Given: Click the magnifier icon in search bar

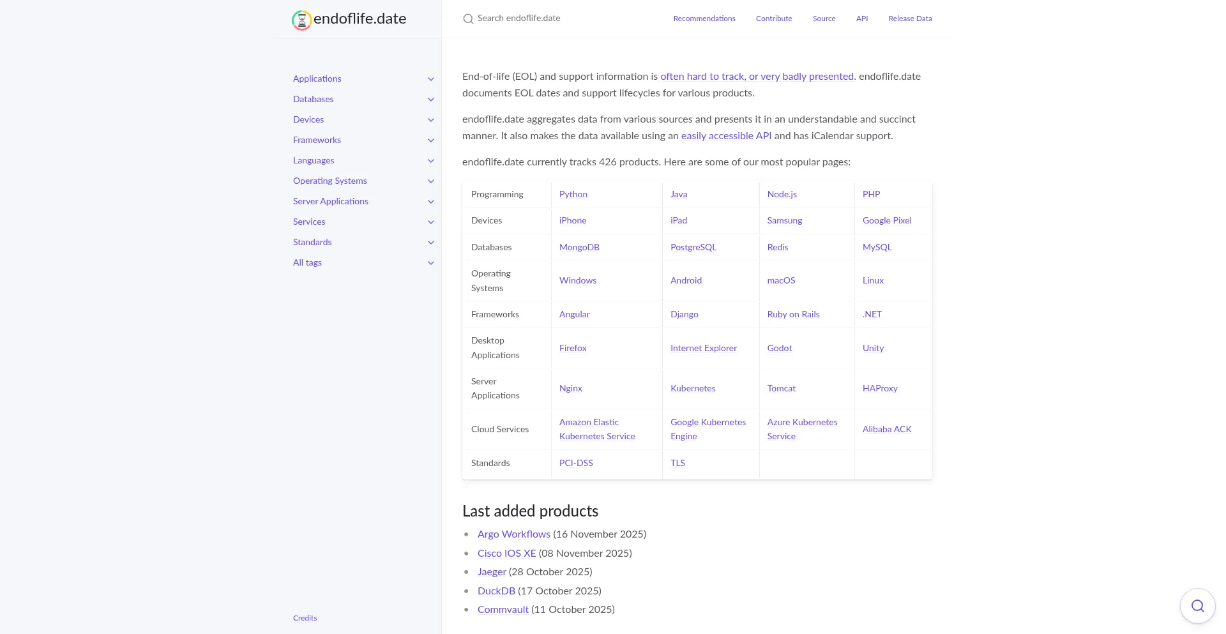Looking at the screenshot, I should pos(468,19).
